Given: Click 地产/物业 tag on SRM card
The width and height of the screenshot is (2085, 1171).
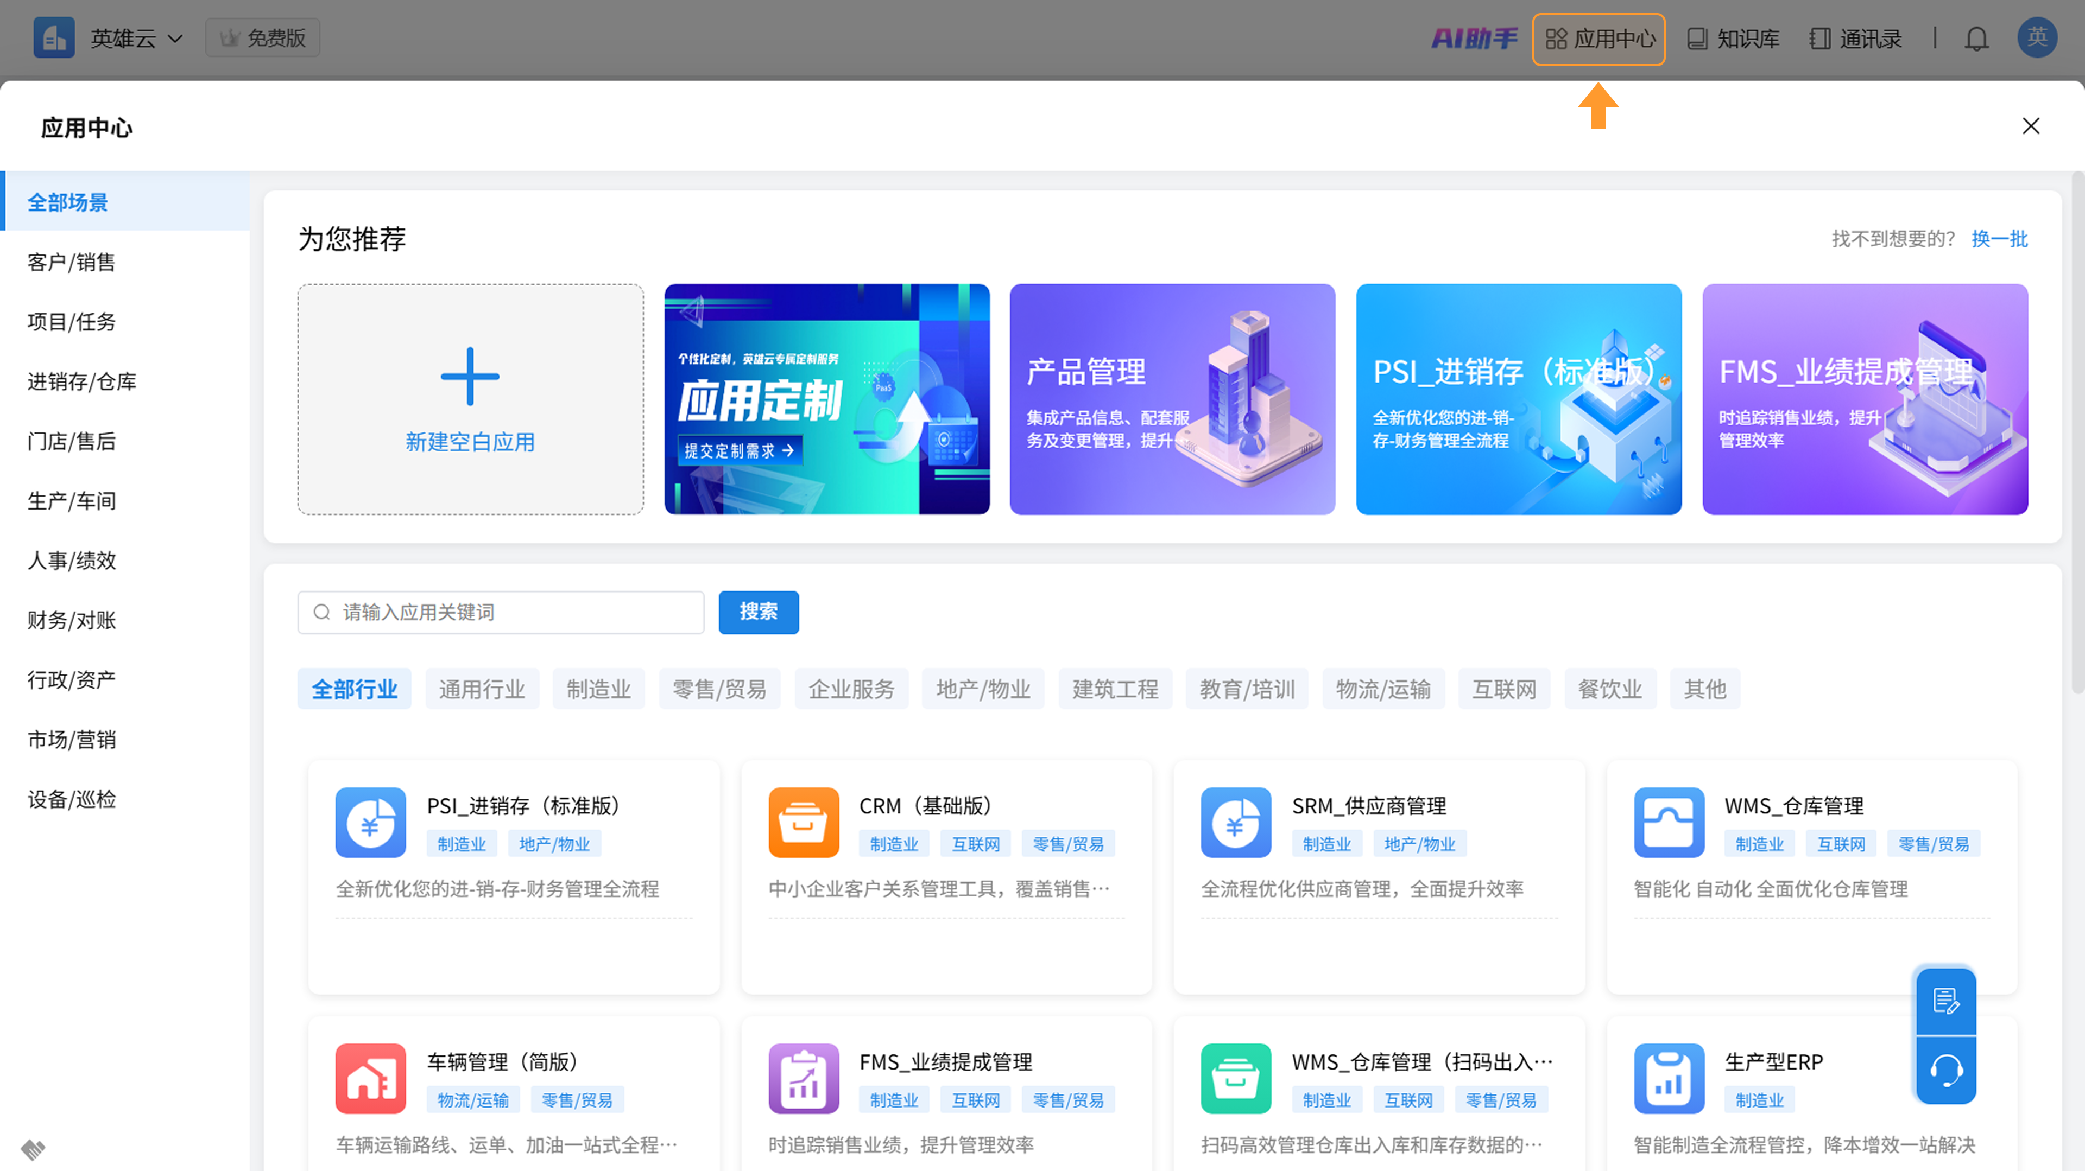Looking at the screenshot, I should (x=1420, y=844).
